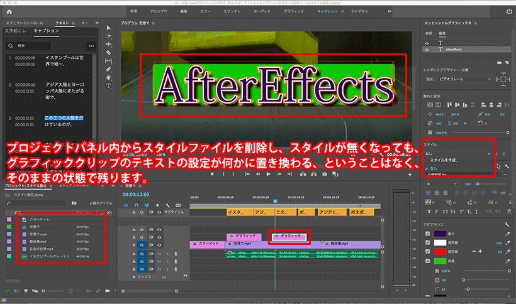Select the Slip tool
The image size is (516, 304).
pyautogui.click(x=108, y=61)
